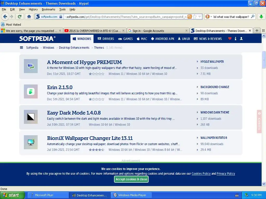The height and width of the screenshot is (199, 266).
Task: Click the RSS feed icon in address bar
Action: tap(189, 17)
